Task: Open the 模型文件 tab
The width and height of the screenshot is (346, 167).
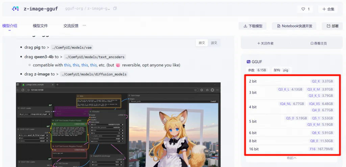Action: coord(40,26)
